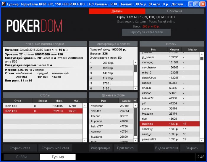
Task: Select bakra777 with 47750 chips
Action: point(111,126)
